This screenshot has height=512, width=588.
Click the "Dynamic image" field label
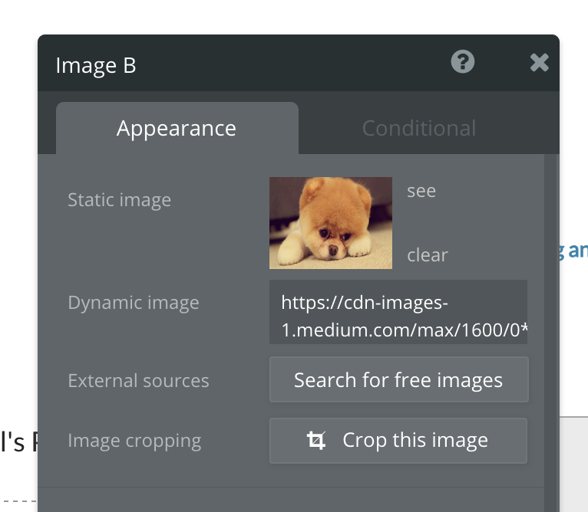click(133, 303)
